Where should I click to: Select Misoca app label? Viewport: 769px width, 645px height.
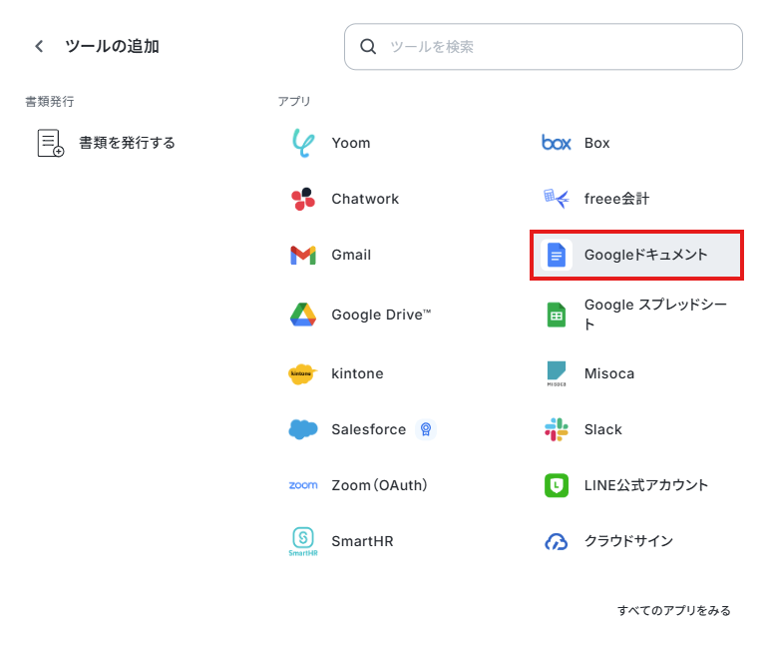coord(609,373)
